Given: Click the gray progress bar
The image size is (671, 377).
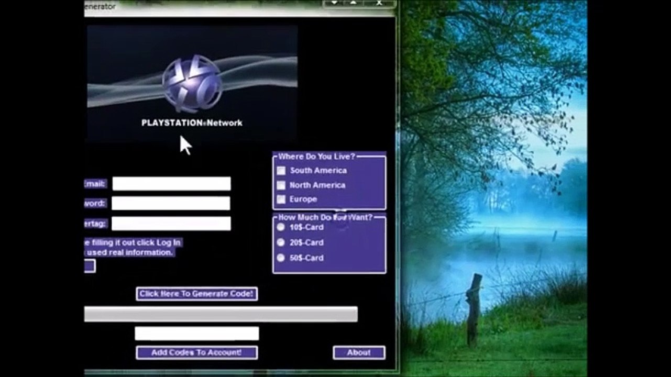Looking at the screenshot, I should coord(221,314).
